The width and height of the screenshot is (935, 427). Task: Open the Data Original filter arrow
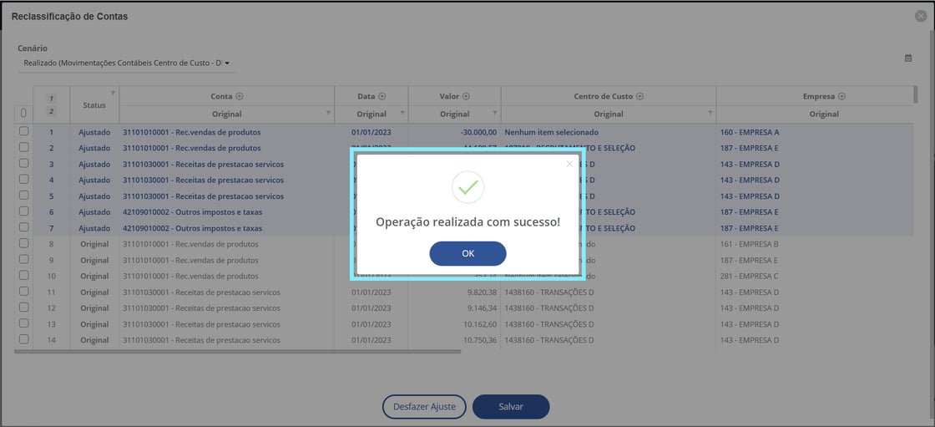[x=402, y=113]
